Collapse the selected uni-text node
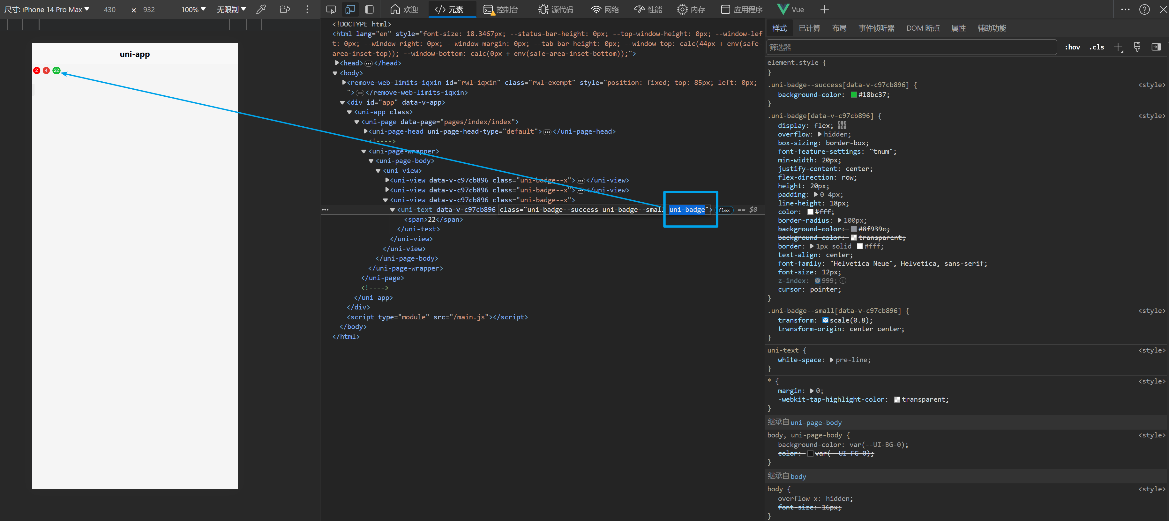This screenshot has height=521, width=1169. point(392,210)
